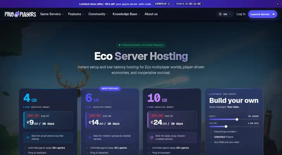Select the 10 GB plan price box
This screenshot has height=155, width=282.
click(x=172, y=120)
